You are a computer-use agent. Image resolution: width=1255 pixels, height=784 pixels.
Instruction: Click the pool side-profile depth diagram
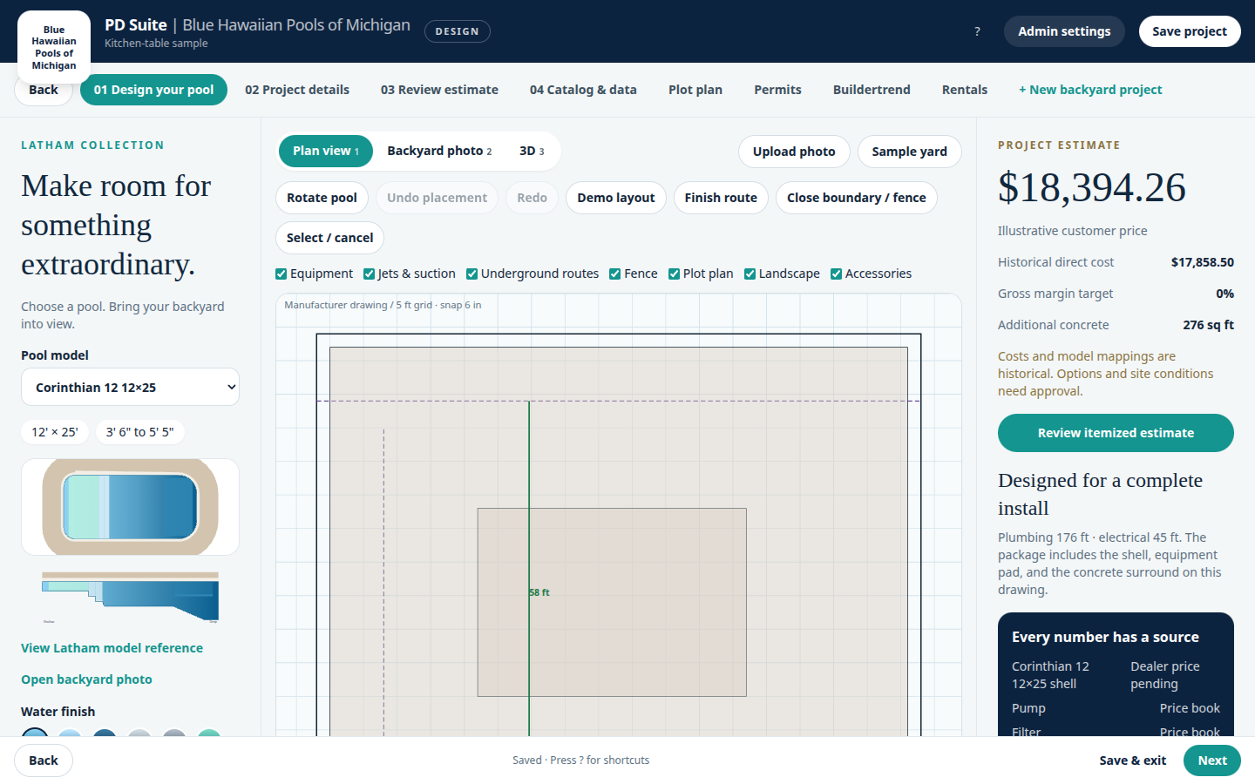point(130,598)
